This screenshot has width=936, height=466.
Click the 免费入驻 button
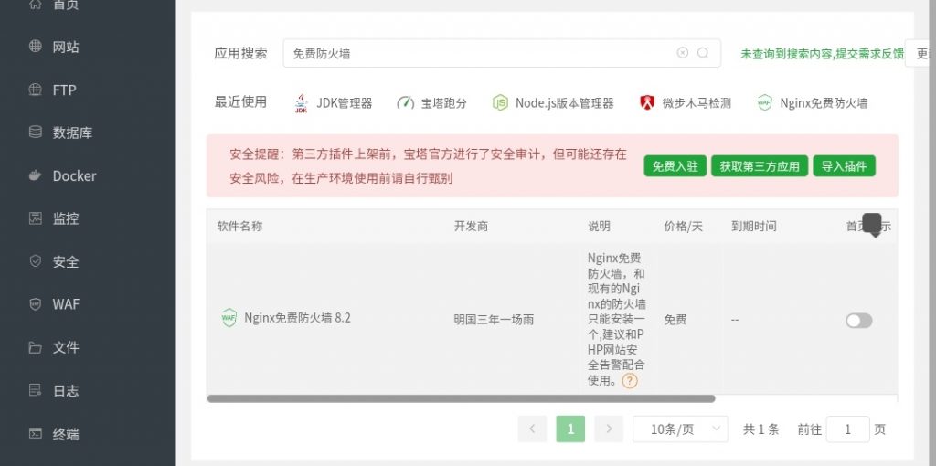tap(675, 166)
